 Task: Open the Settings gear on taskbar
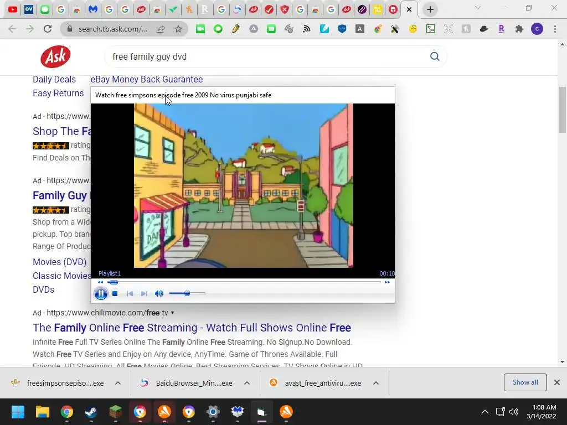coord(213,412)
